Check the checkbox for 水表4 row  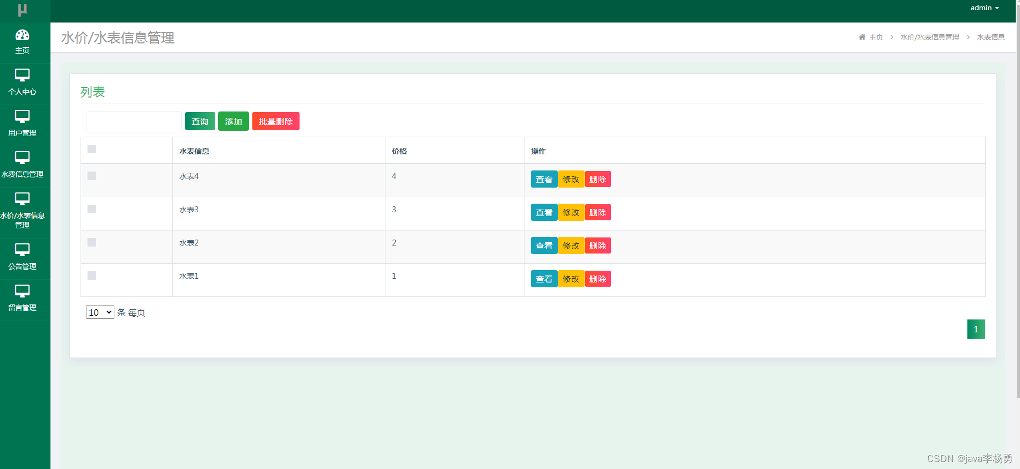pos(92,176)
